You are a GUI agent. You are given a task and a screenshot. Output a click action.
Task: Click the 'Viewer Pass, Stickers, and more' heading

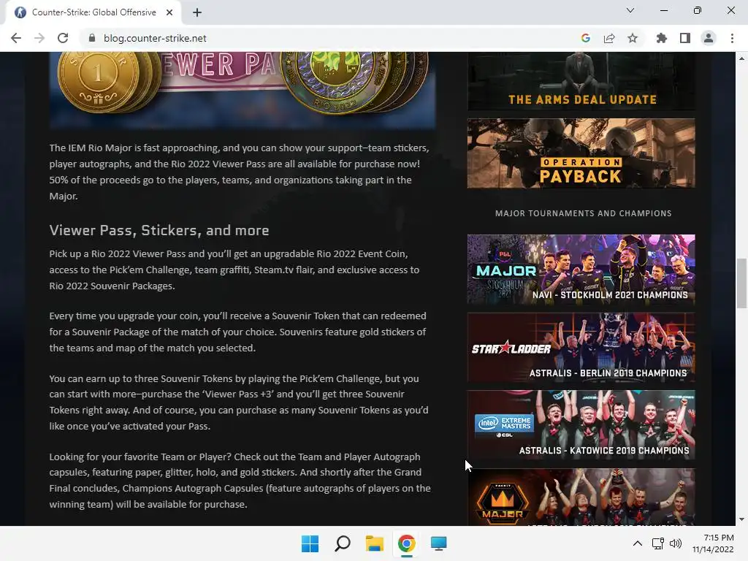159,230
